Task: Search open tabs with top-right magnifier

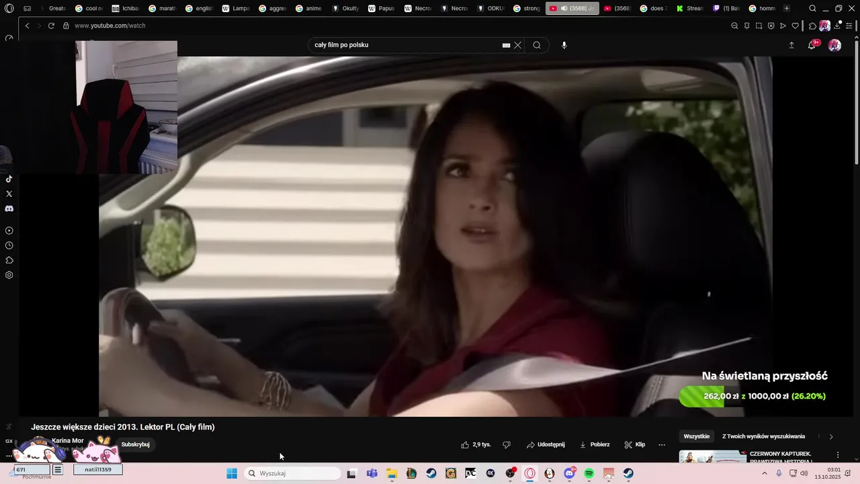Action: (x=813, y=9)
